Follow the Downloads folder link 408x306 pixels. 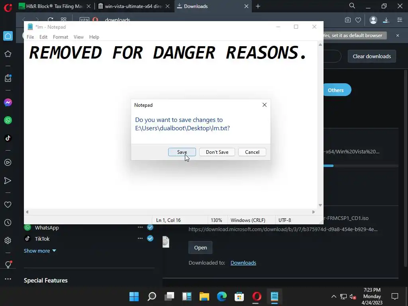pos(243,263)
